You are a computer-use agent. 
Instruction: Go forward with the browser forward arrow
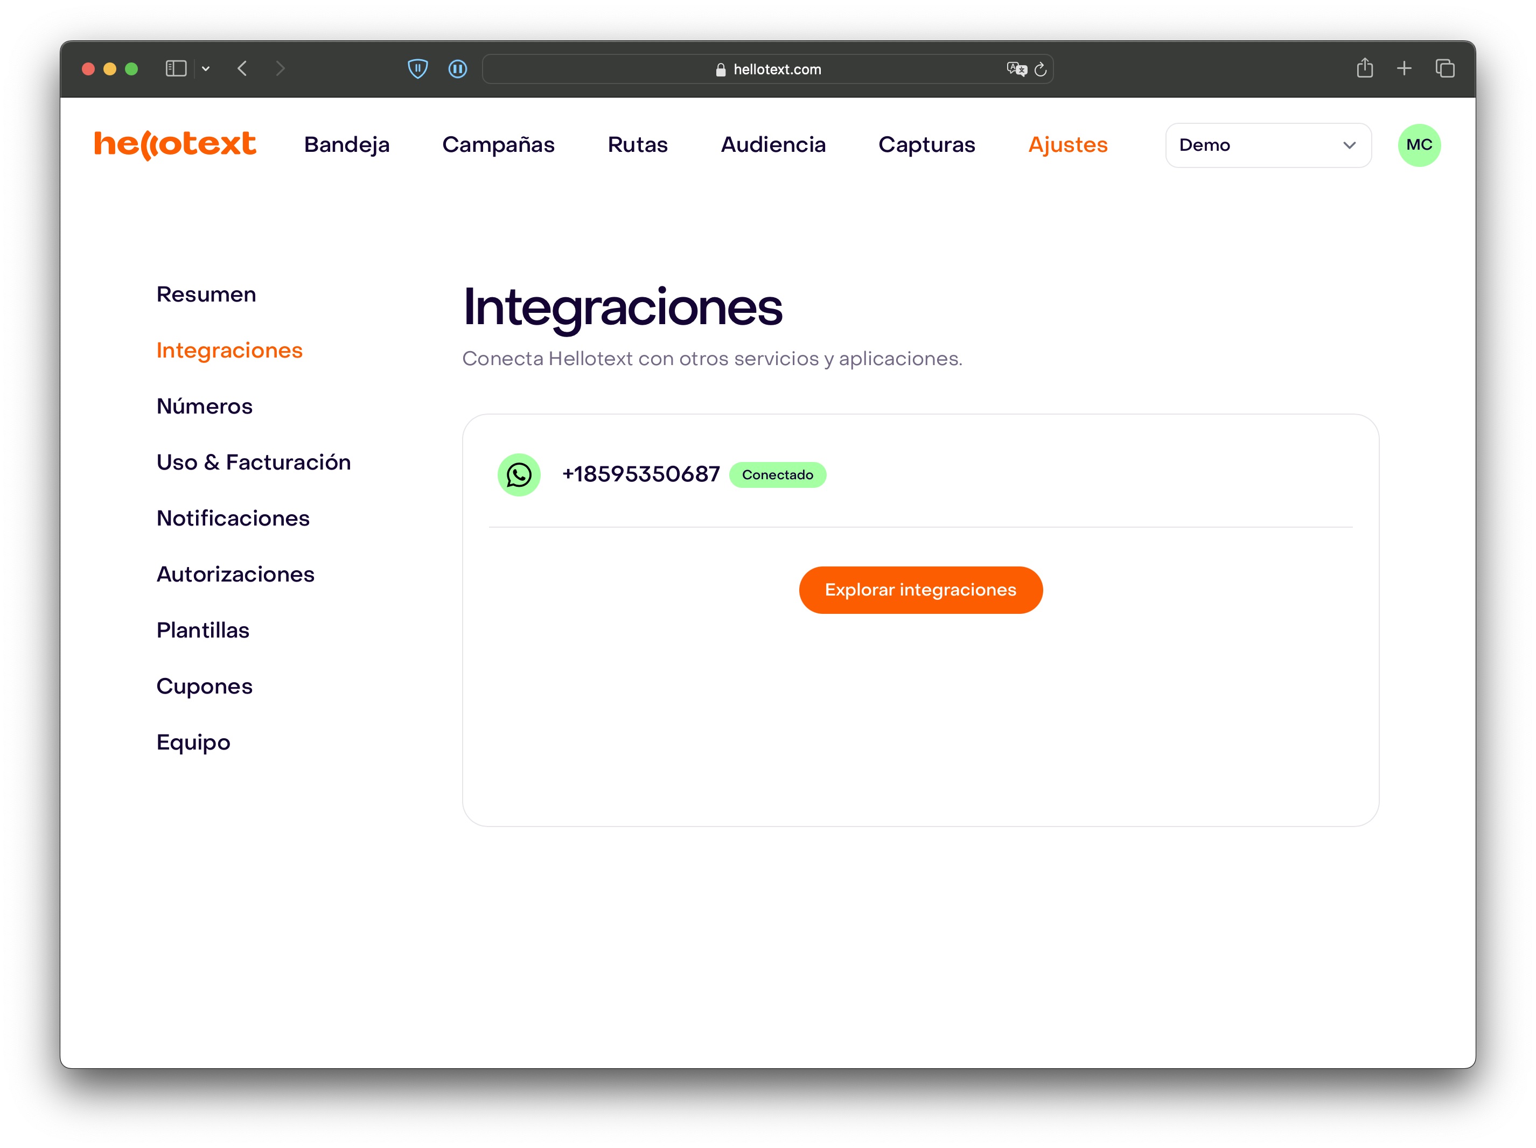pos(280,69)
